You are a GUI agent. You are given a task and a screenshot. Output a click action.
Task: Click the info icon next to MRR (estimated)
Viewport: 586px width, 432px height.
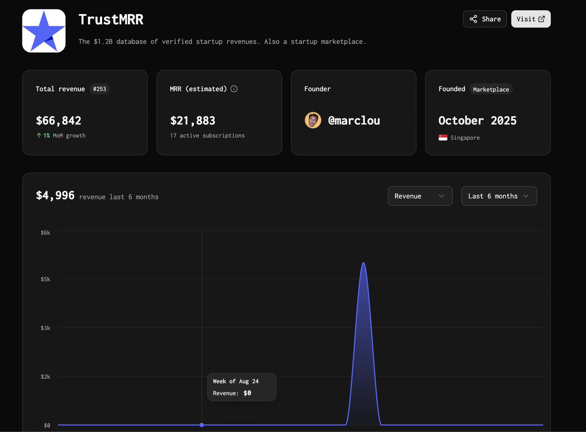(234, 89)
